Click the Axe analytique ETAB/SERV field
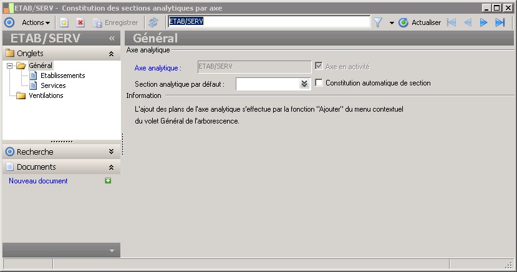The width and height of the screenshot is (517, 272). [x=254, y=67]
